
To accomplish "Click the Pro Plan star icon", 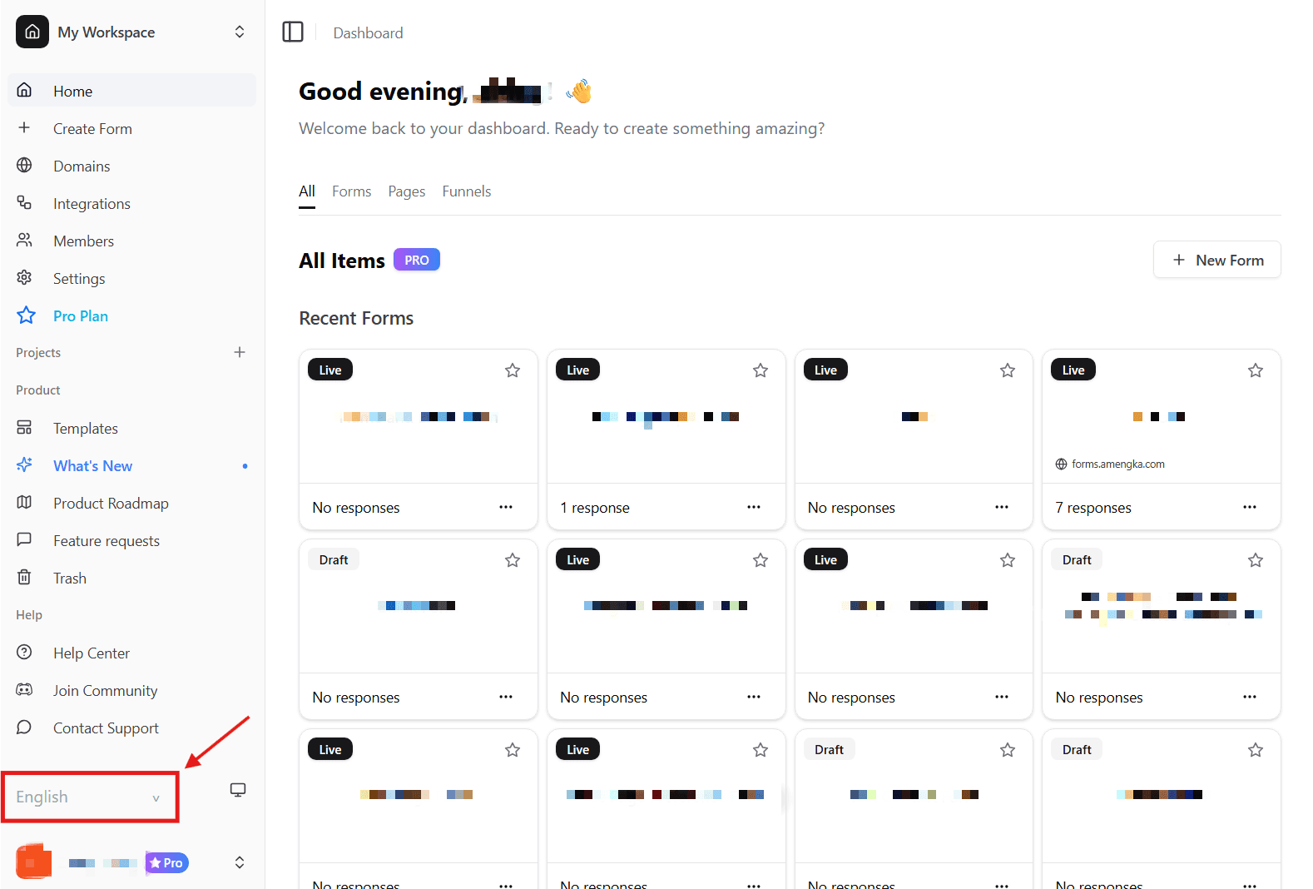I will [x=26, y=315].
